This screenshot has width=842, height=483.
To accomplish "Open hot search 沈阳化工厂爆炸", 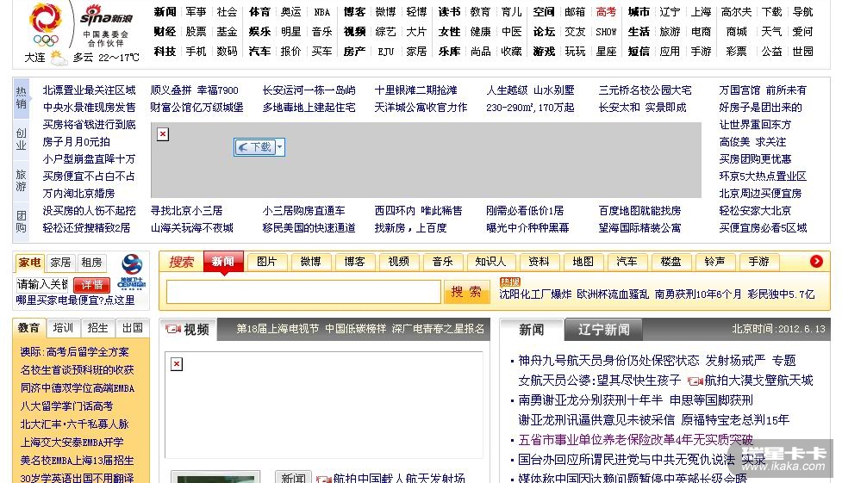I will [x=535, y=294].
